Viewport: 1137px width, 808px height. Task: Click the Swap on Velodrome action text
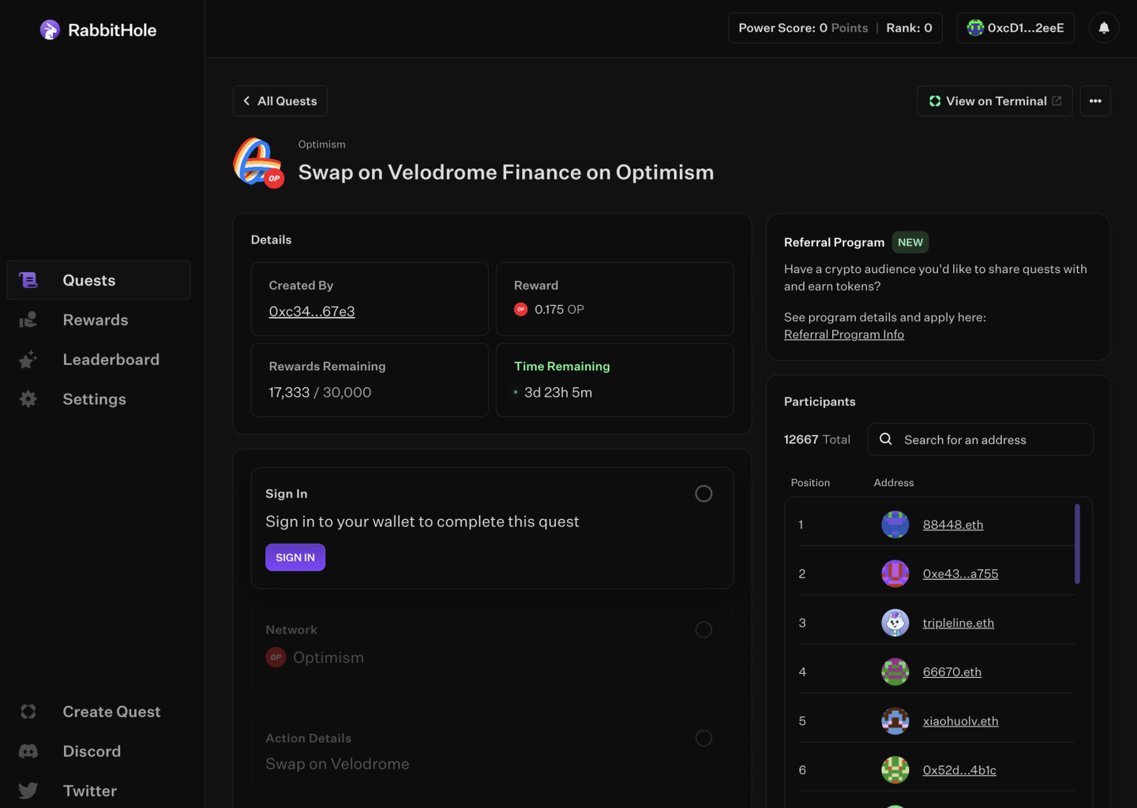click(337, 764)
